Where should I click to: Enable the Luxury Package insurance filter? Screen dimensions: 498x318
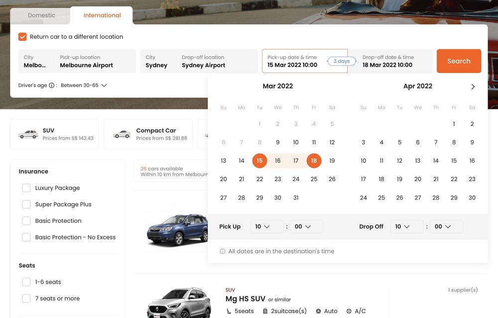point(26,188)
